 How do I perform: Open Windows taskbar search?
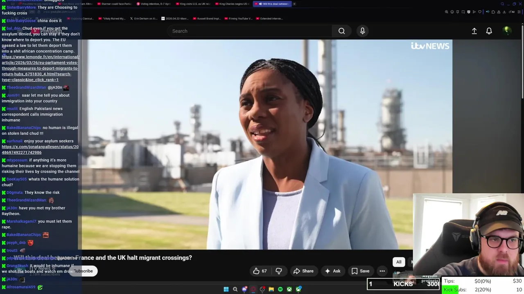click(235, 289)
